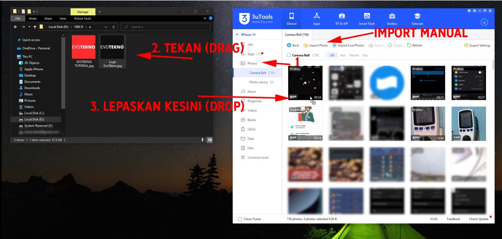Expand the Explorer address history dropdown
This screenshot has width=502, height=239.
(106, 27)
